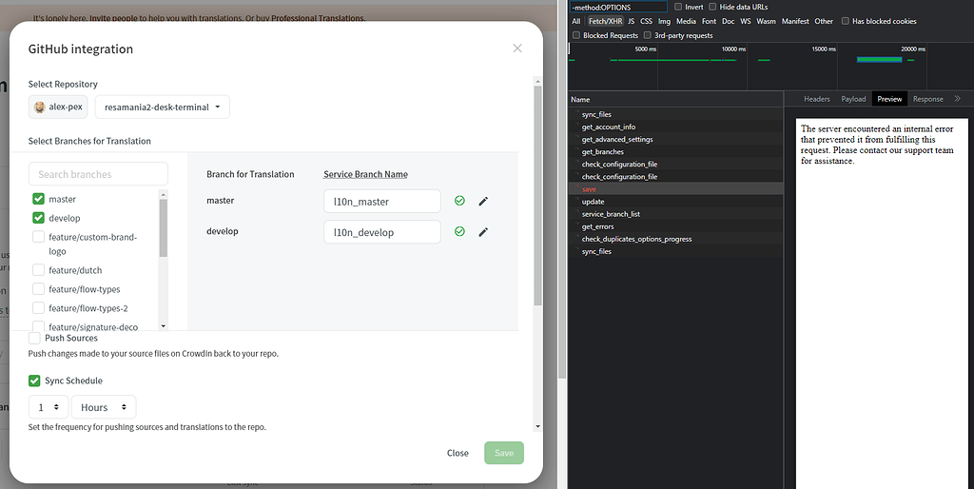Open the sync frequency number dropdown

click(x=48, y=407)
